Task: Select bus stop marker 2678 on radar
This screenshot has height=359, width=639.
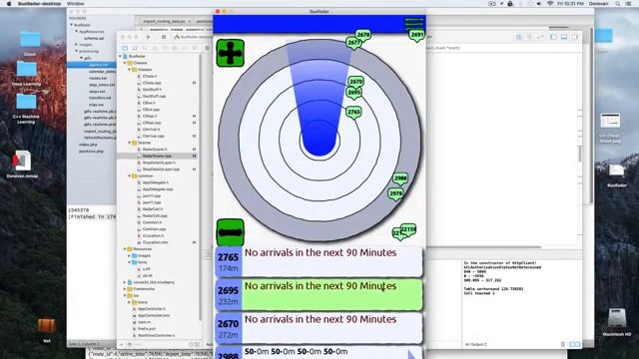Action: pyautogui.click(x=363, y=36)
